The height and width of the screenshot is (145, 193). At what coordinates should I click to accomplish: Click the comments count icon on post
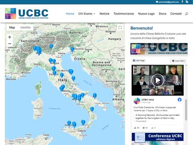tap(145, 128)
